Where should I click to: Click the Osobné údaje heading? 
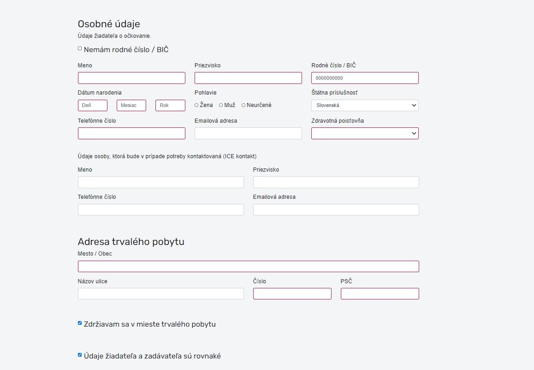pyautogui.click(x=109, y=24)
